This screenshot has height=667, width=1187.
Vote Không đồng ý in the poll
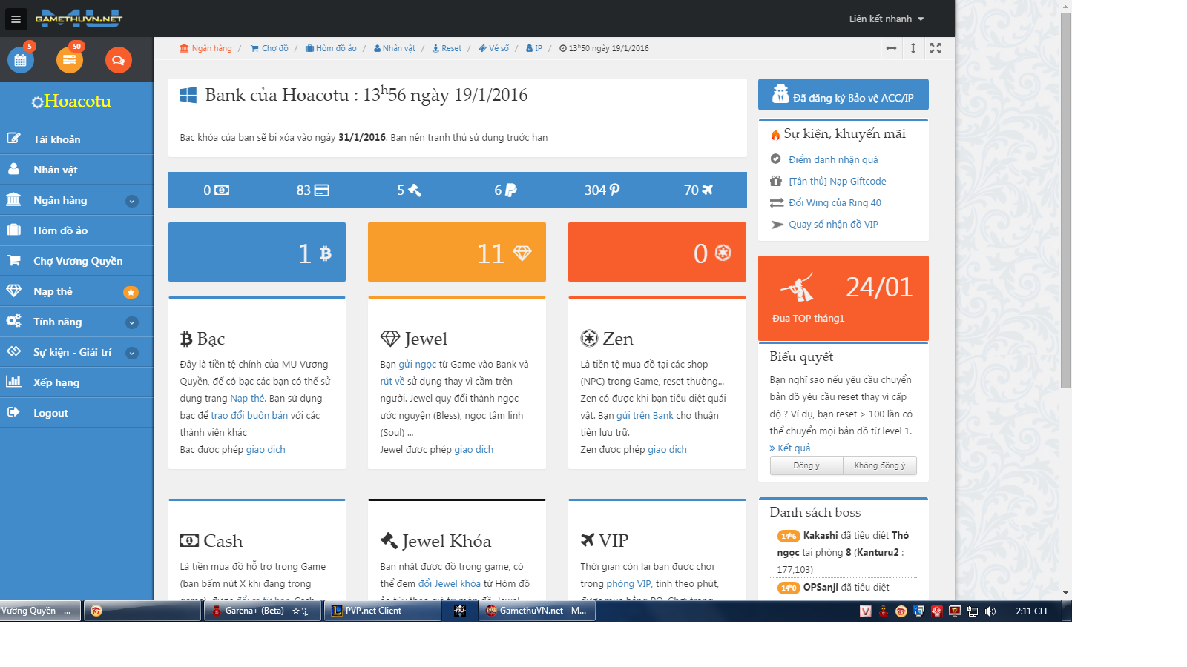(x=880, y=465)
